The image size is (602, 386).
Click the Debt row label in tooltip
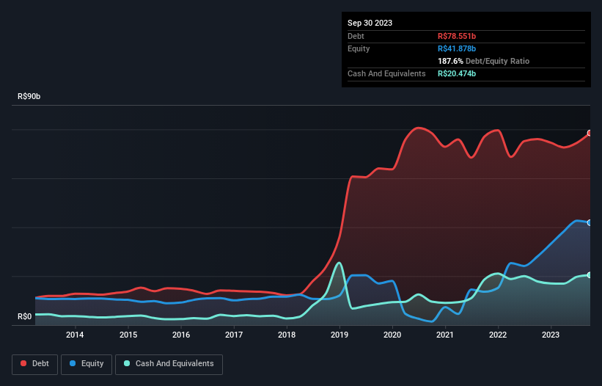356,36
